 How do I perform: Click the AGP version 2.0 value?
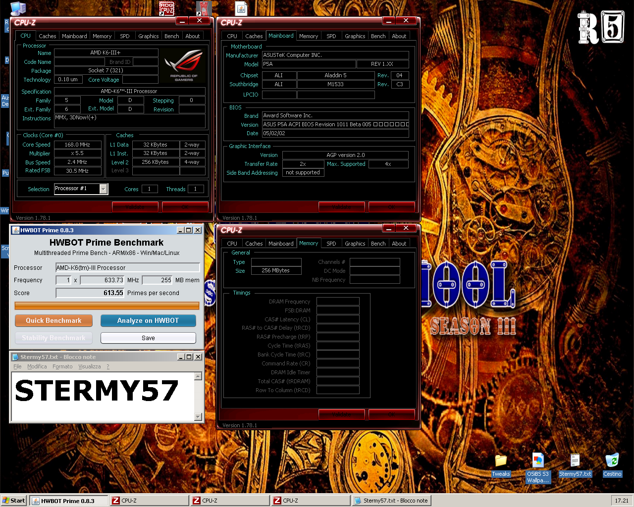345,155
